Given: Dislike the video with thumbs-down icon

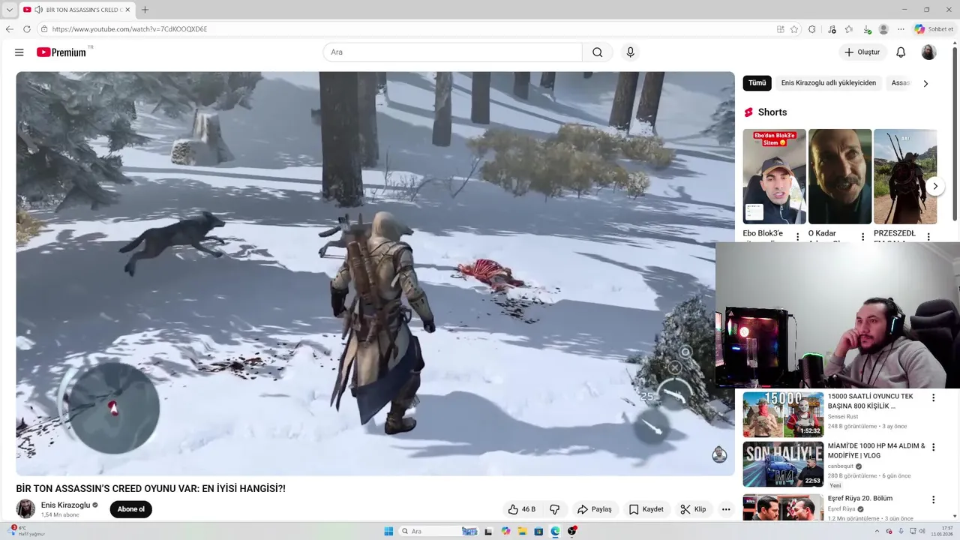Looking at the screenshot, I should 555,509.
